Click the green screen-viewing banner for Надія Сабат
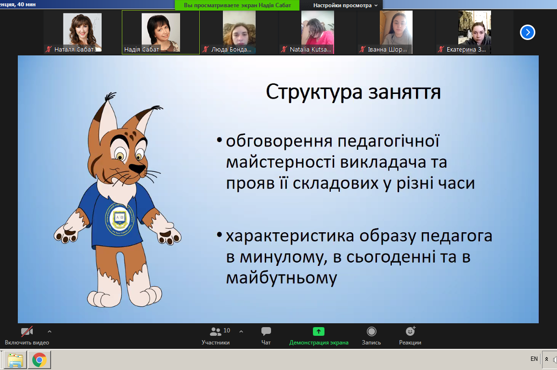Viewport: 557px width, 370px height. click(237, 5)
